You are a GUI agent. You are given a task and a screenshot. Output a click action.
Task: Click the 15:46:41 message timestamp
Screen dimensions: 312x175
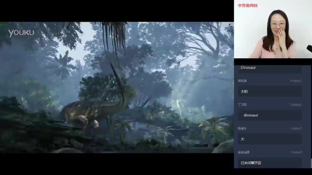tap(296, 81)
